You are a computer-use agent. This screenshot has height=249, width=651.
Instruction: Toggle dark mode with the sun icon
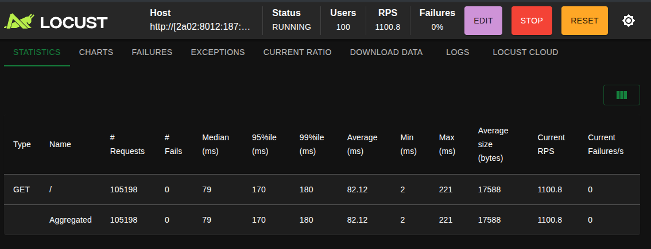click(x=629, y=21)
